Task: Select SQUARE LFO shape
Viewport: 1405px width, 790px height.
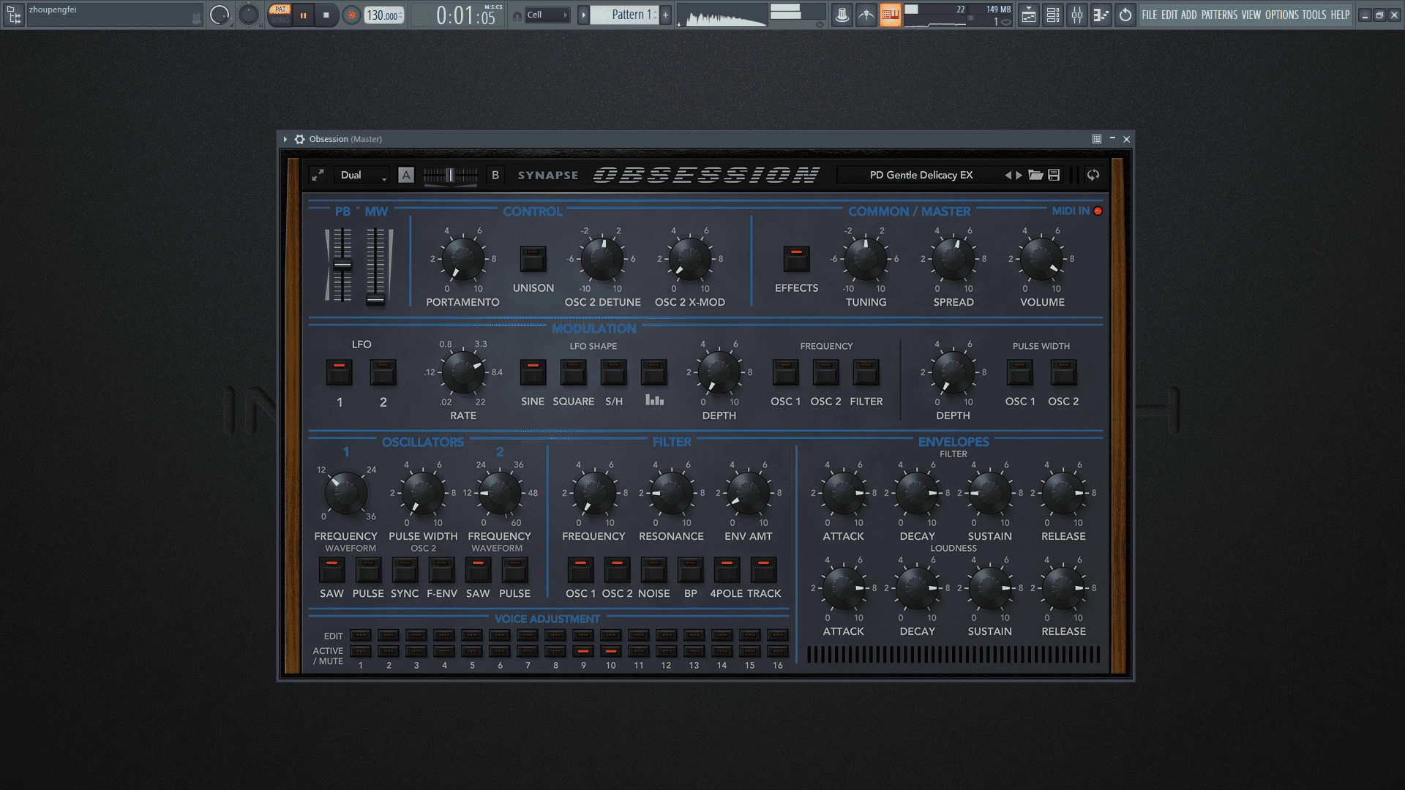Action: point(573,372)
